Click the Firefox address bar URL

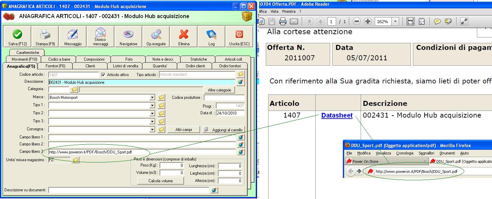click(x=416, y=171)
